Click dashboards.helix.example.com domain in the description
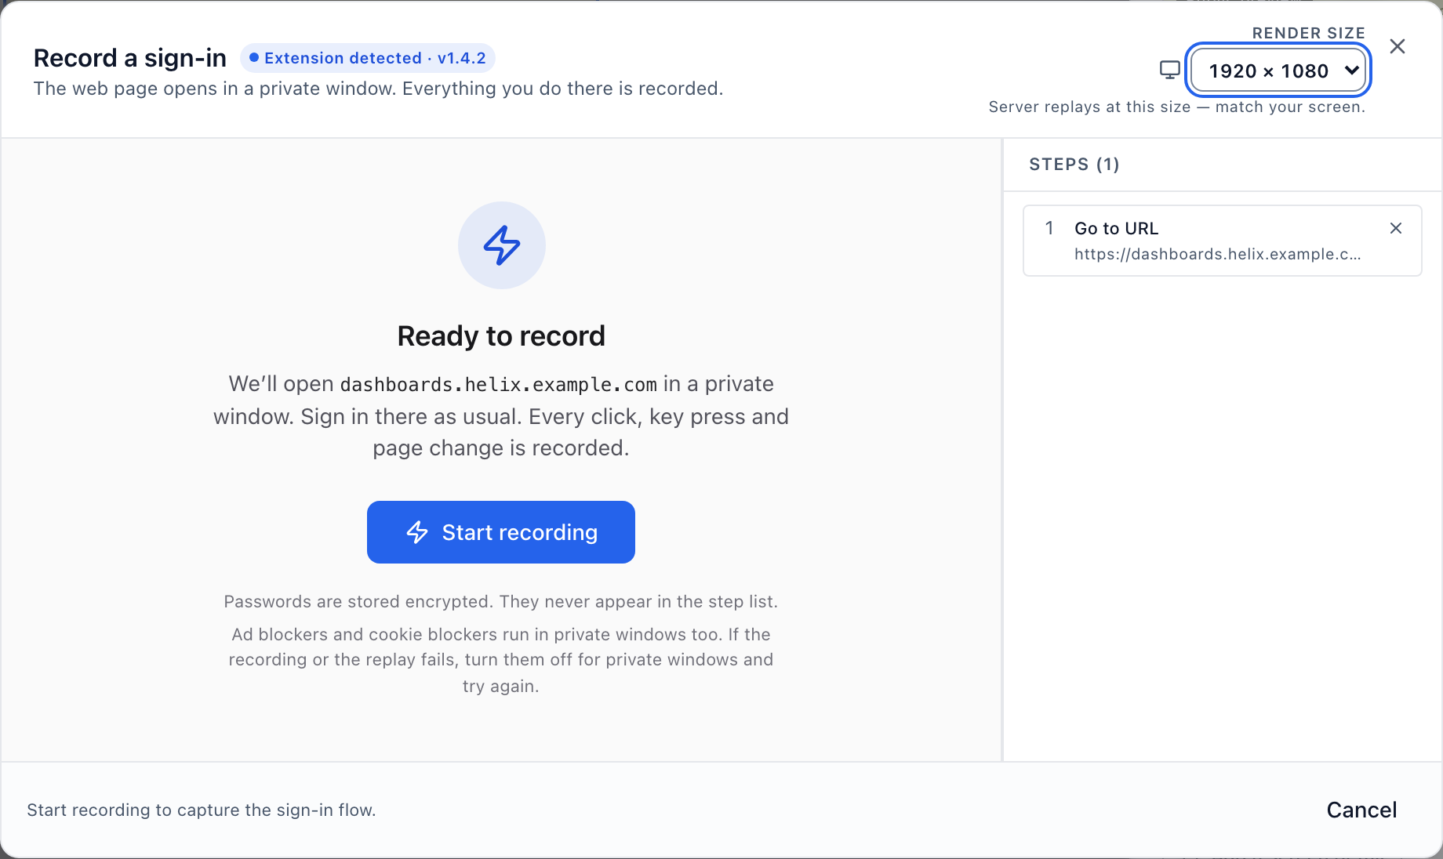The image size is (1443, 859). click(498, 384)
